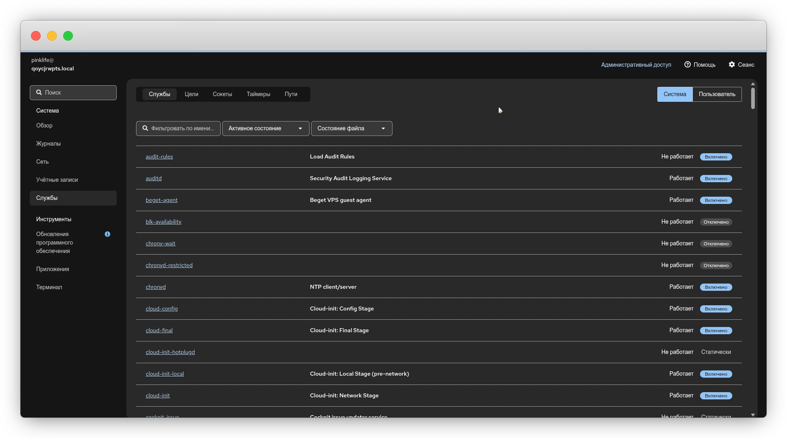The image size is (787, 438).
Task: Click the magnifier in the name filter
Action: click(145, 128)
